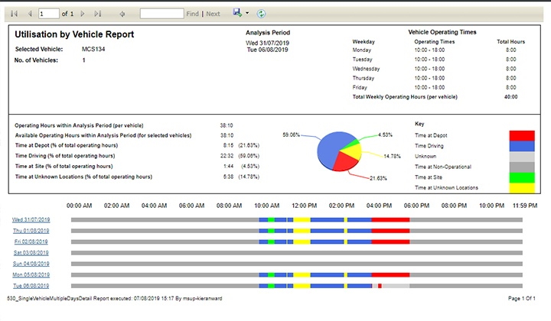This screenshot has height=321, width=551.
Task: Open Mon 05/08/2019 day detail
Action: 31,274
